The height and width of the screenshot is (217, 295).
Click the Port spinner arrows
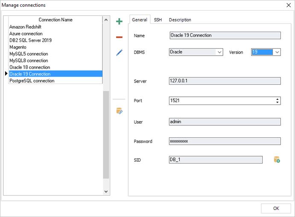tap(277, 101)
